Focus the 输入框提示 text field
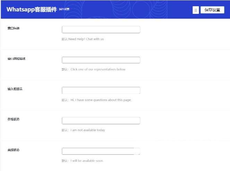The width and height of the screenshot is (230, 171). (x=101, y=90)
